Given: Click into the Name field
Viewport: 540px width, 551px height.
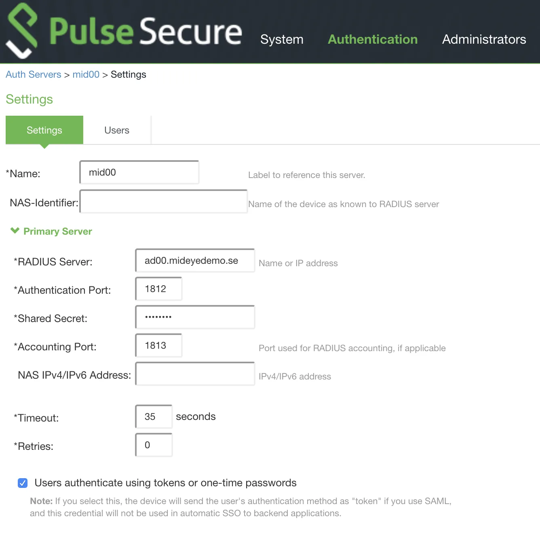Looking at the screenshot, I should tap(139, 172).
